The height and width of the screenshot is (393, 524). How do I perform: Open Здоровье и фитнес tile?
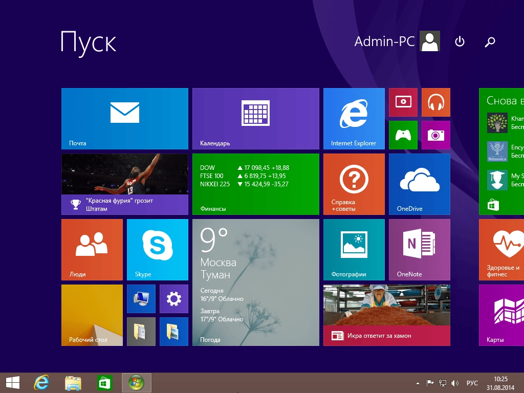pos(501,250)
